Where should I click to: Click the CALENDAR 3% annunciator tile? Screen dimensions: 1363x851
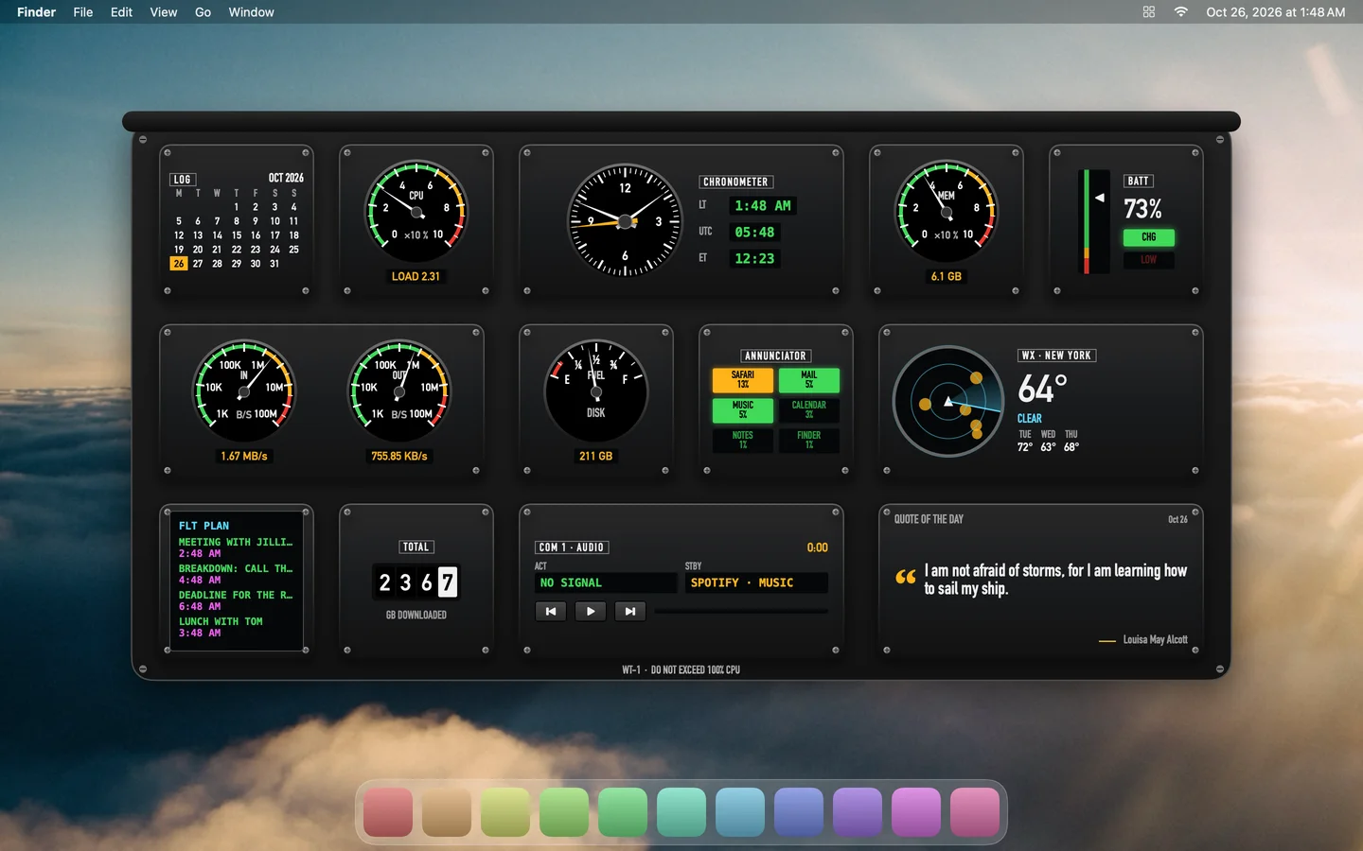click(809, 410)
